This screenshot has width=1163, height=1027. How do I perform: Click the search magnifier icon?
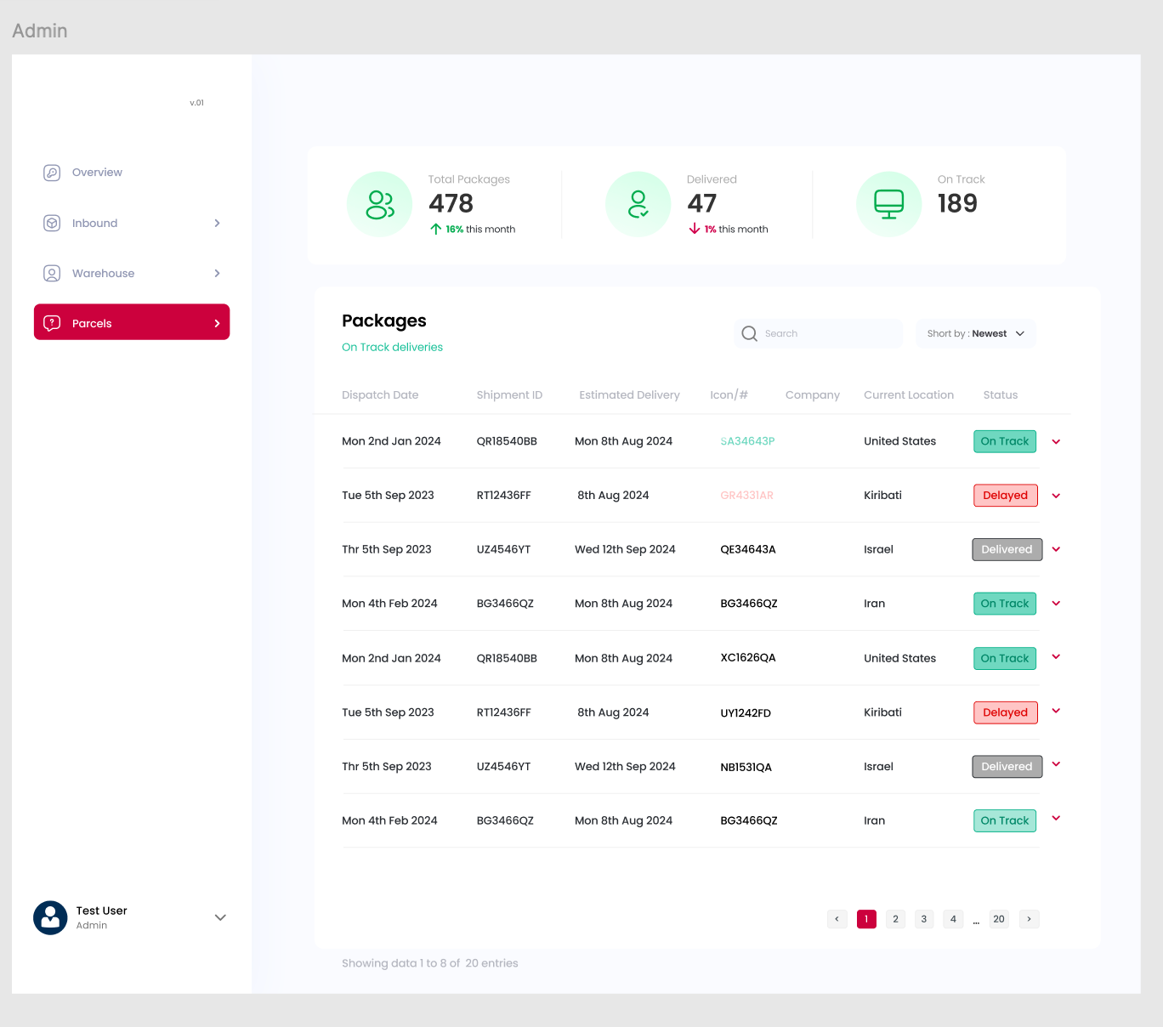749,333
